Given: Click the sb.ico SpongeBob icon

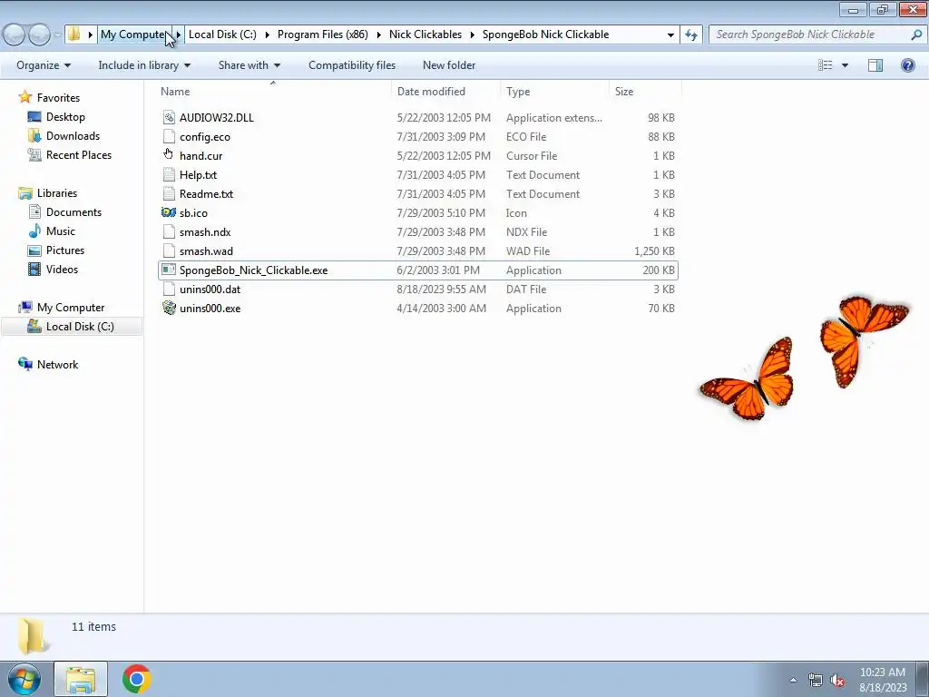Looking at the screenshot, I should 169,212.
